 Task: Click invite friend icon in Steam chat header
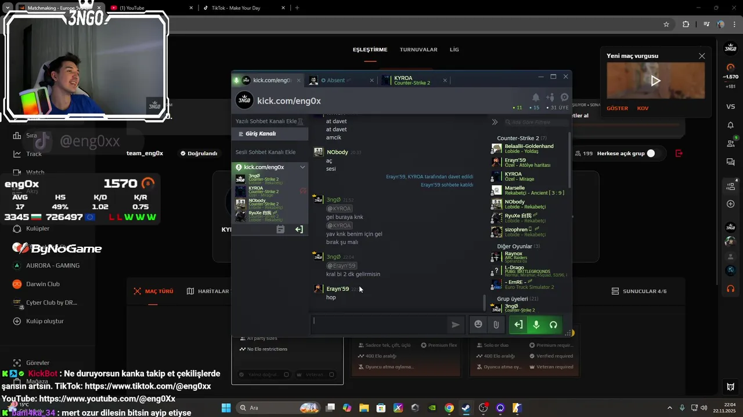tap(550, 97)
